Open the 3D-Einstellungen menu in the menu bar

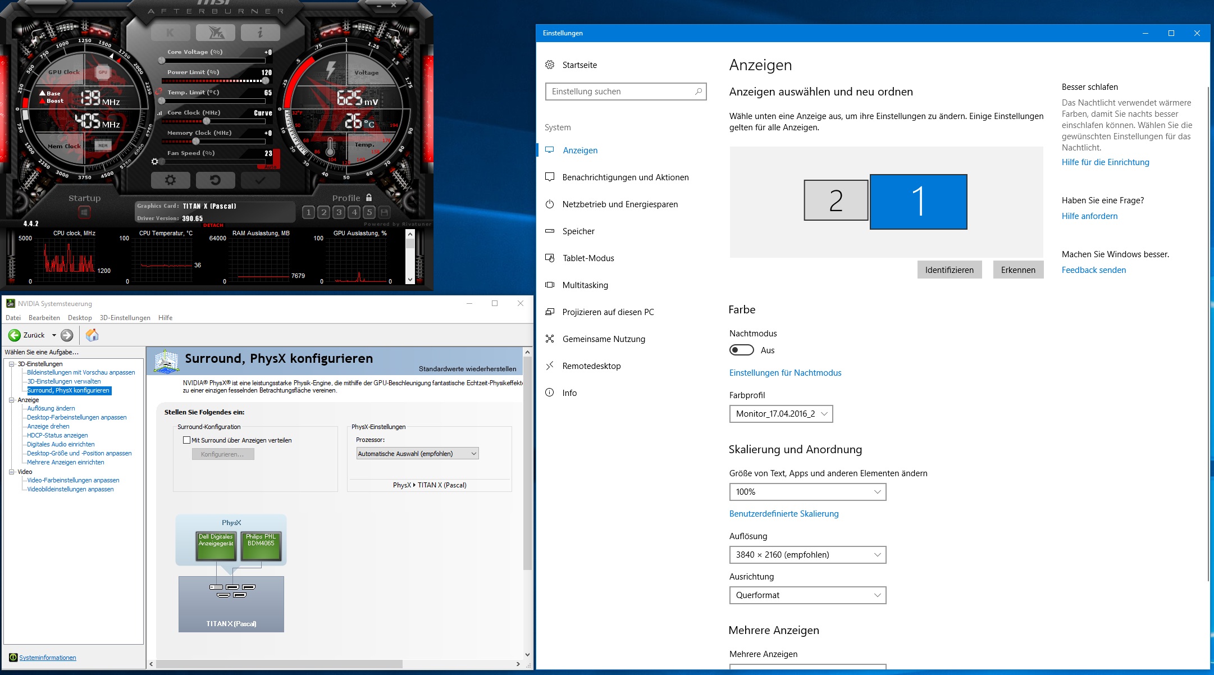(125, 318)
